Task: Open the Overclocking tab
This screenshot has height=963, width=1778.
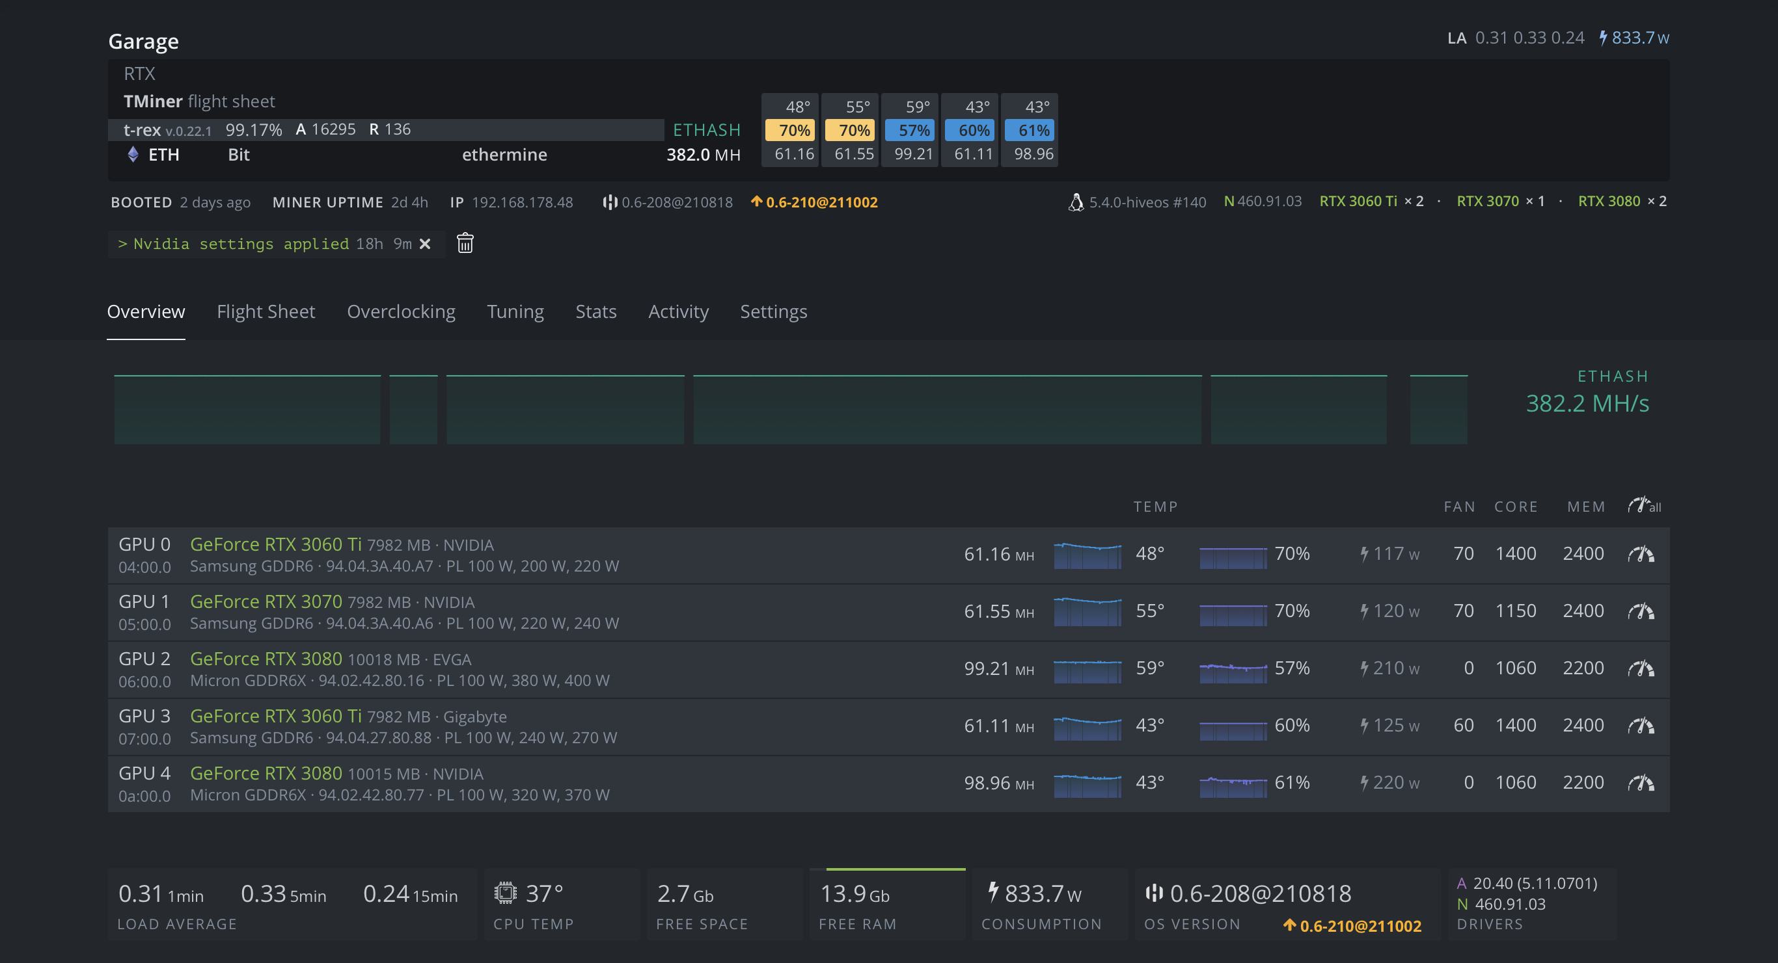Action: [401, 312]
